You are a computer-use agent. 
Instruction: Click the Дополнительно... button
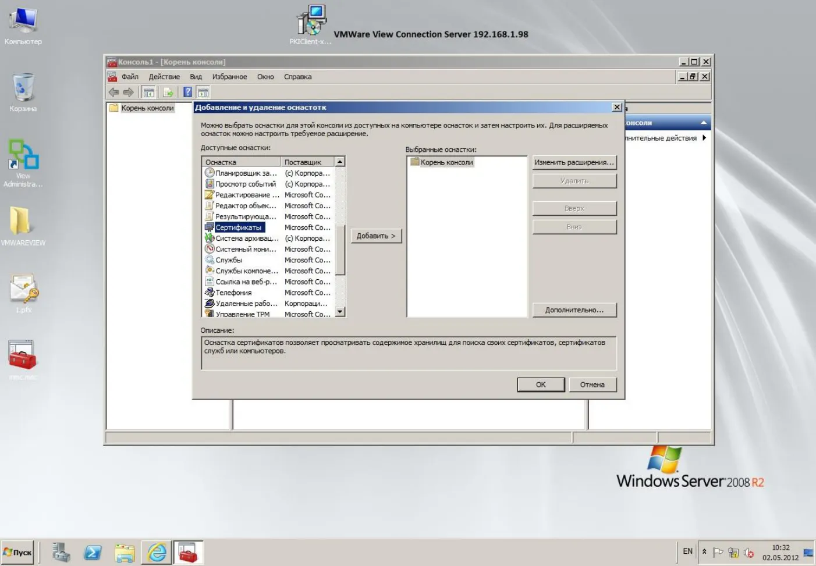click(x=574, y=310)
